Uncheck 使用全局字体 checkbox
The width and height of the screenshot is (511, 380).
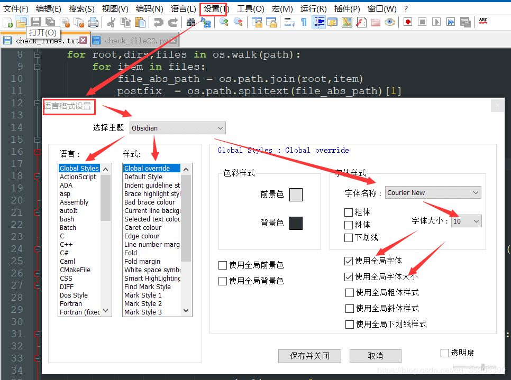(349, 261)
